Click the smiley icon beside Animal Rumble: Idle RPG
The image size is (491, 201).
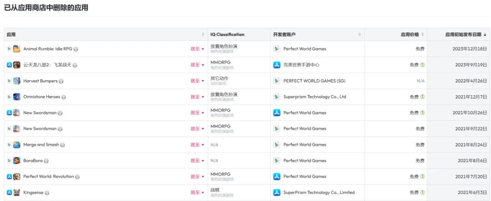(76, 49)
